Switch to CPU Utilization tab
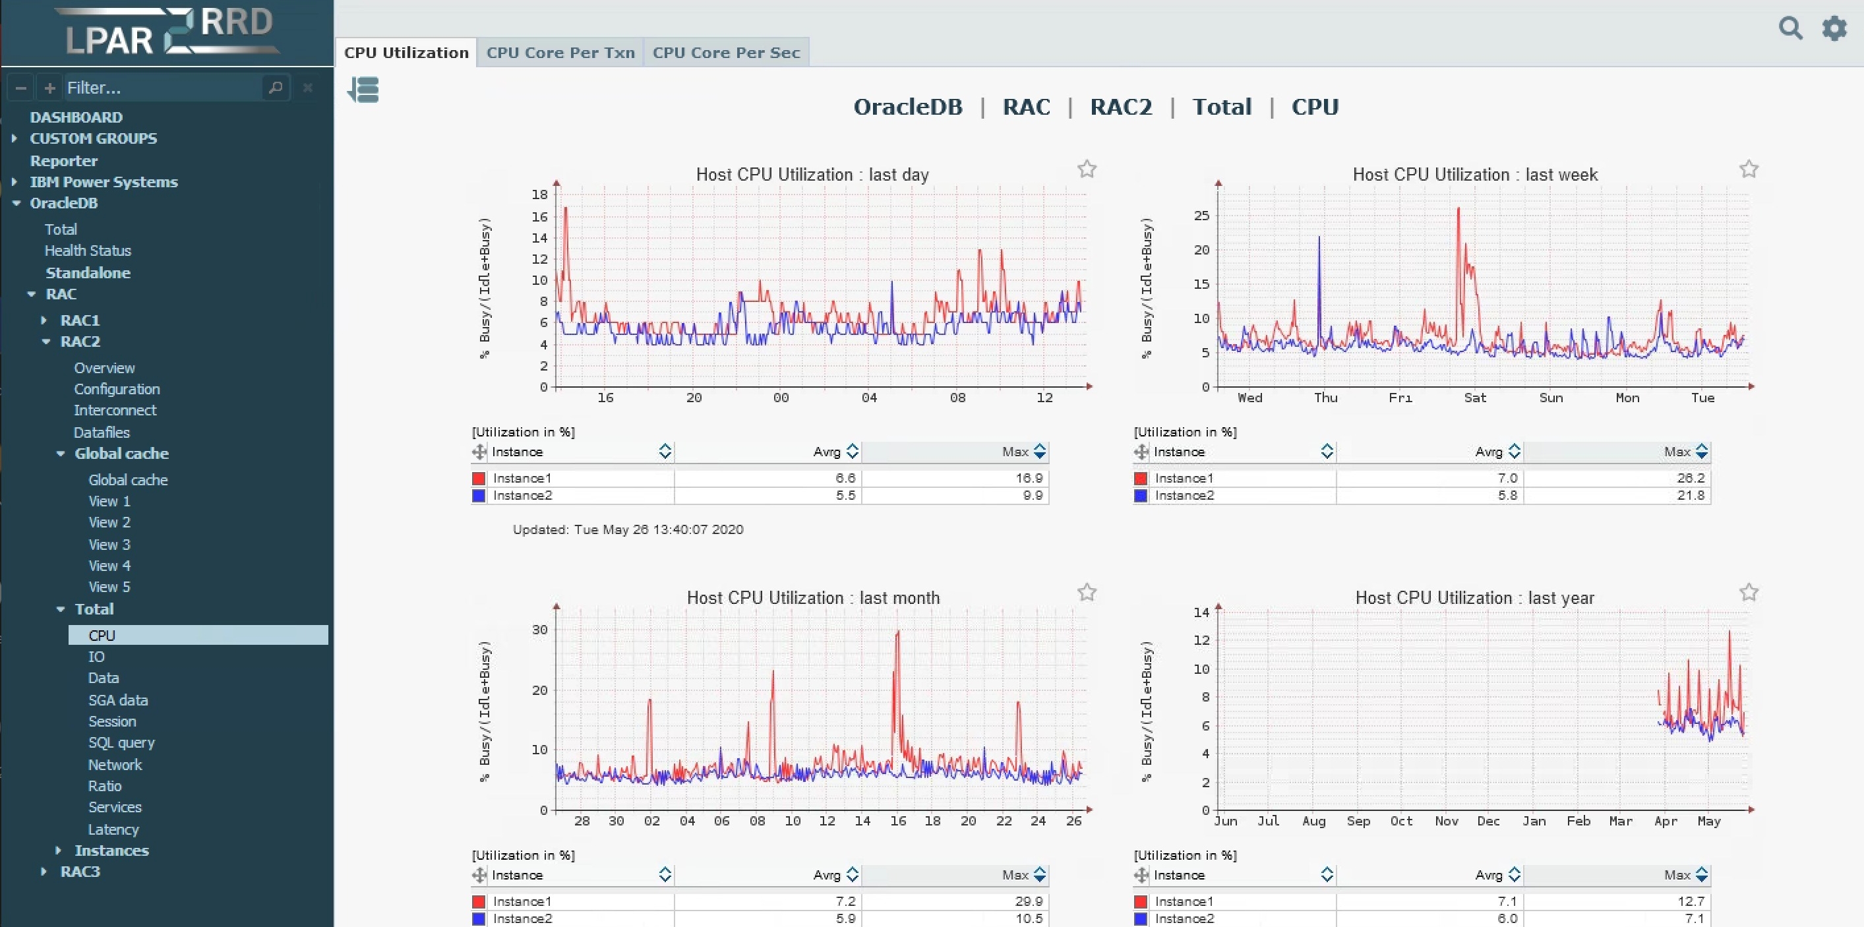1864x927 pixels. click(x=406, y=52)
